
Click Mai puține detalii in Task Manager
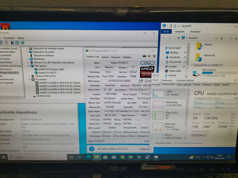click(x=163, y=143)
